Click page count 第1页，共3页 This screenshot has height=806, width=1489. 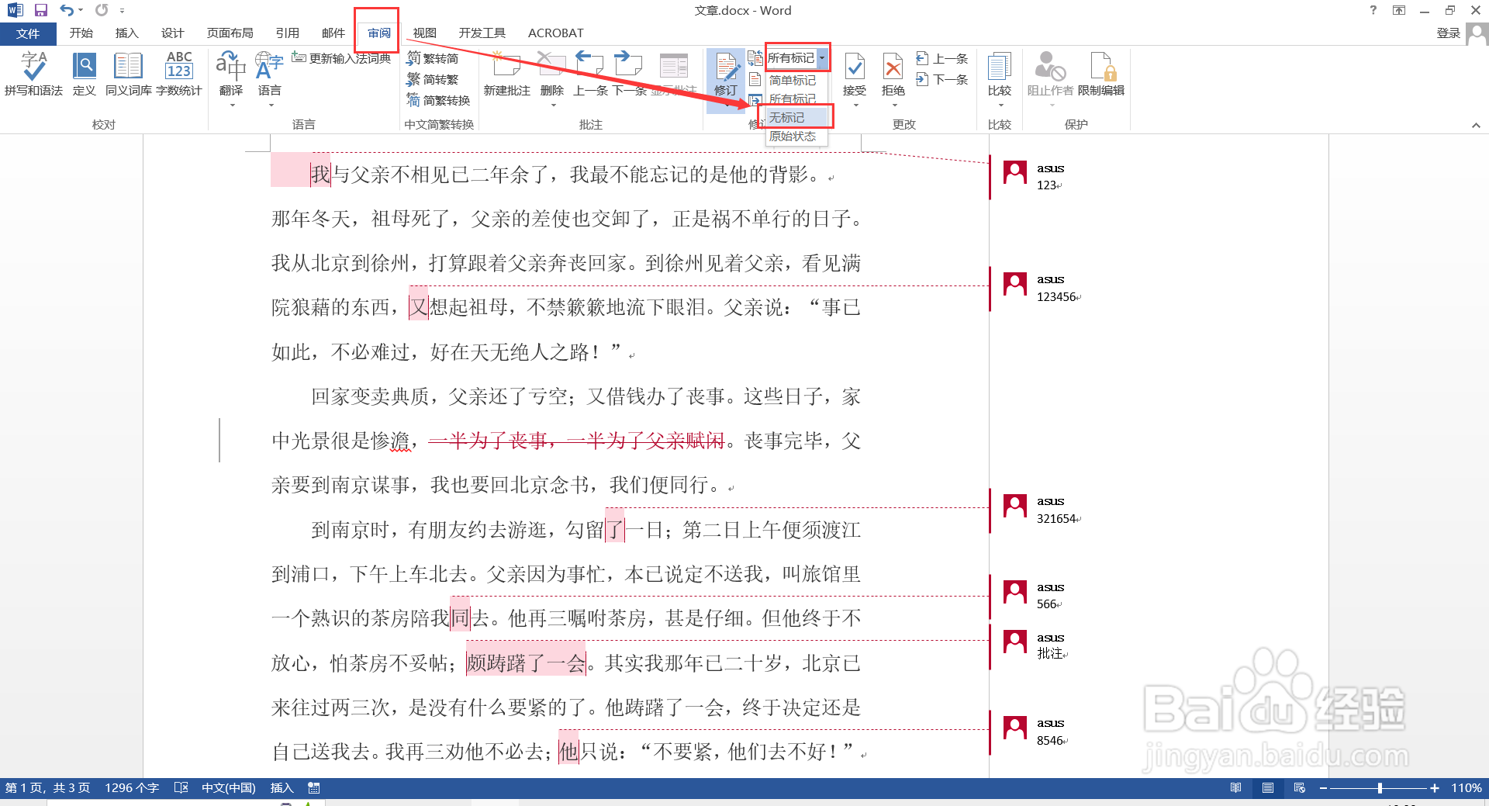[x=47, y=787]
